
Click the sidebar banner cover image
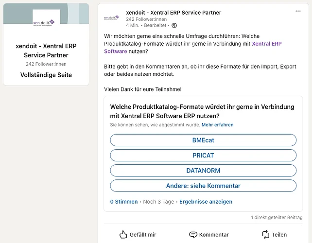pos(46,14)
